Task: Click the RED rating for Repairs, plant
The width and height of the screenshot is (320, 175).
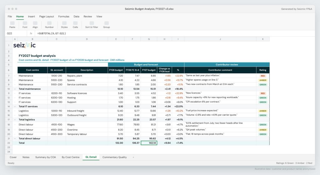Action: point(262,76)
